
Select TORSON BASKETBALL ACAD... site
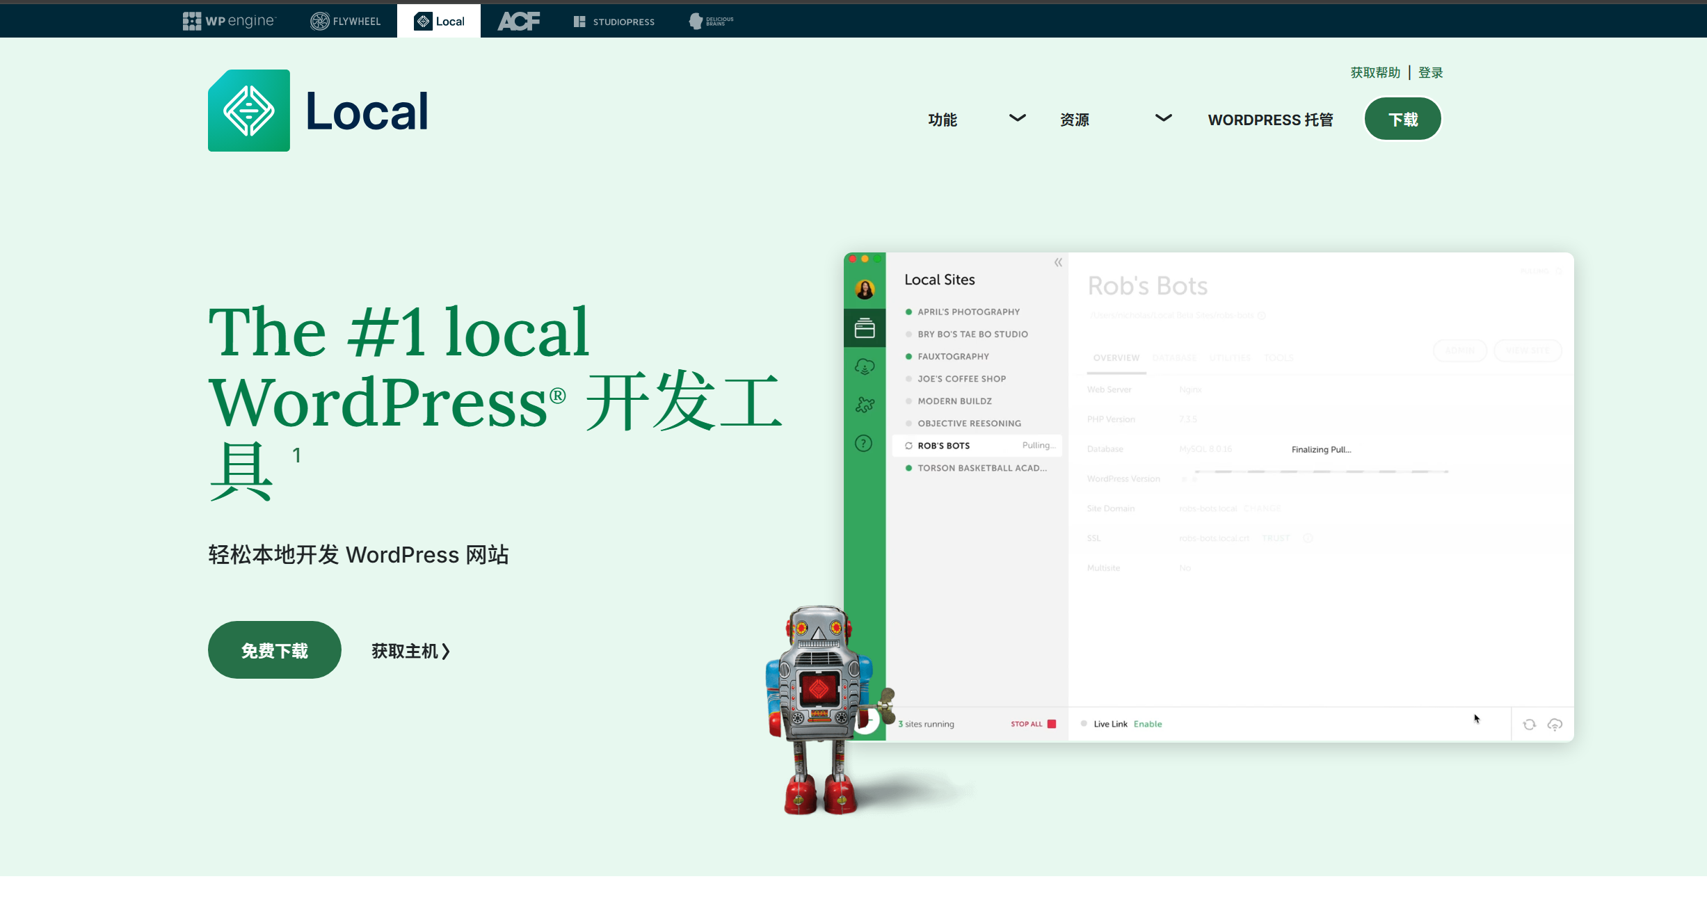977,467
